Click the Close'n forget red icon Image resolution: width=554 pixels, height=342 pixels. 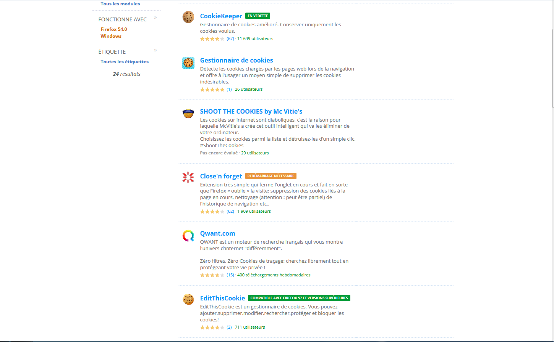[188, 177]
